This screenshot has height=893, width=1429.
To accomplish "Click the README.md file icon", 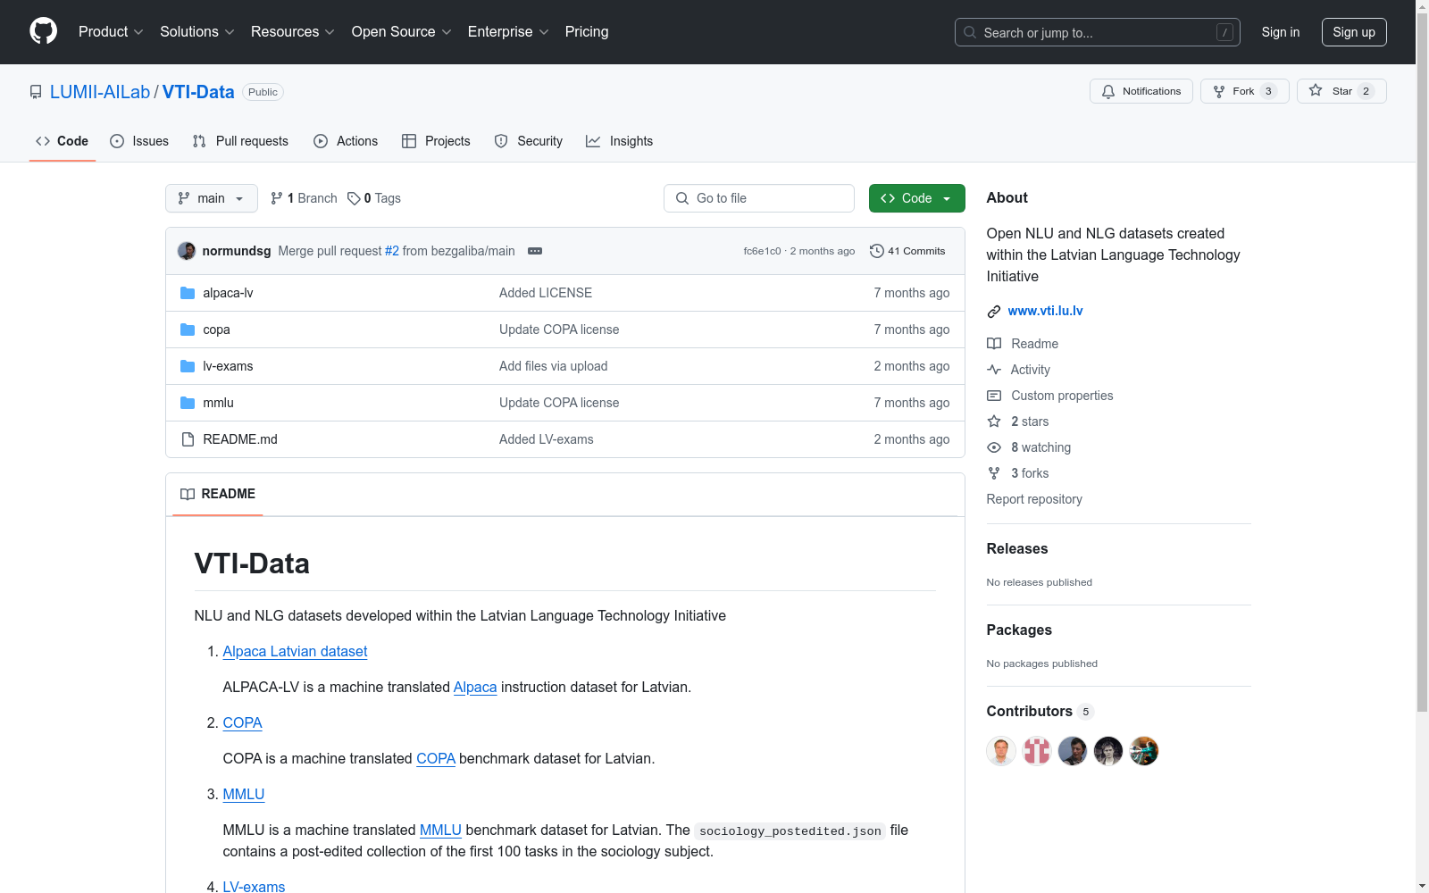I will click(x=188, y=439).
